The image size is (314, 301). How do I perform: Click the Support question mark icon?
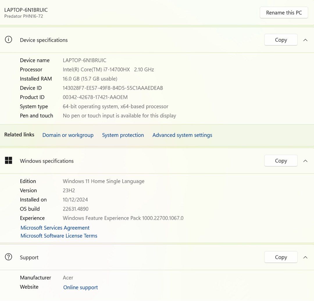pos(8,257)
